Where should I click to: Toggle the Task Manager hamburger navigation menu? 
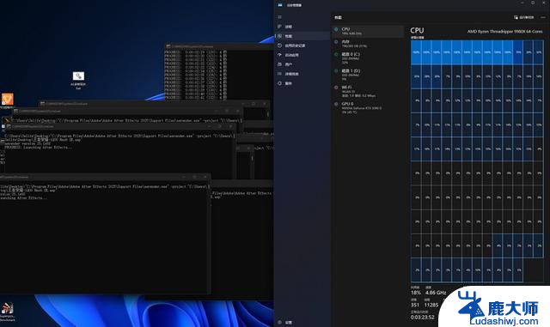[x=279, y=17]
